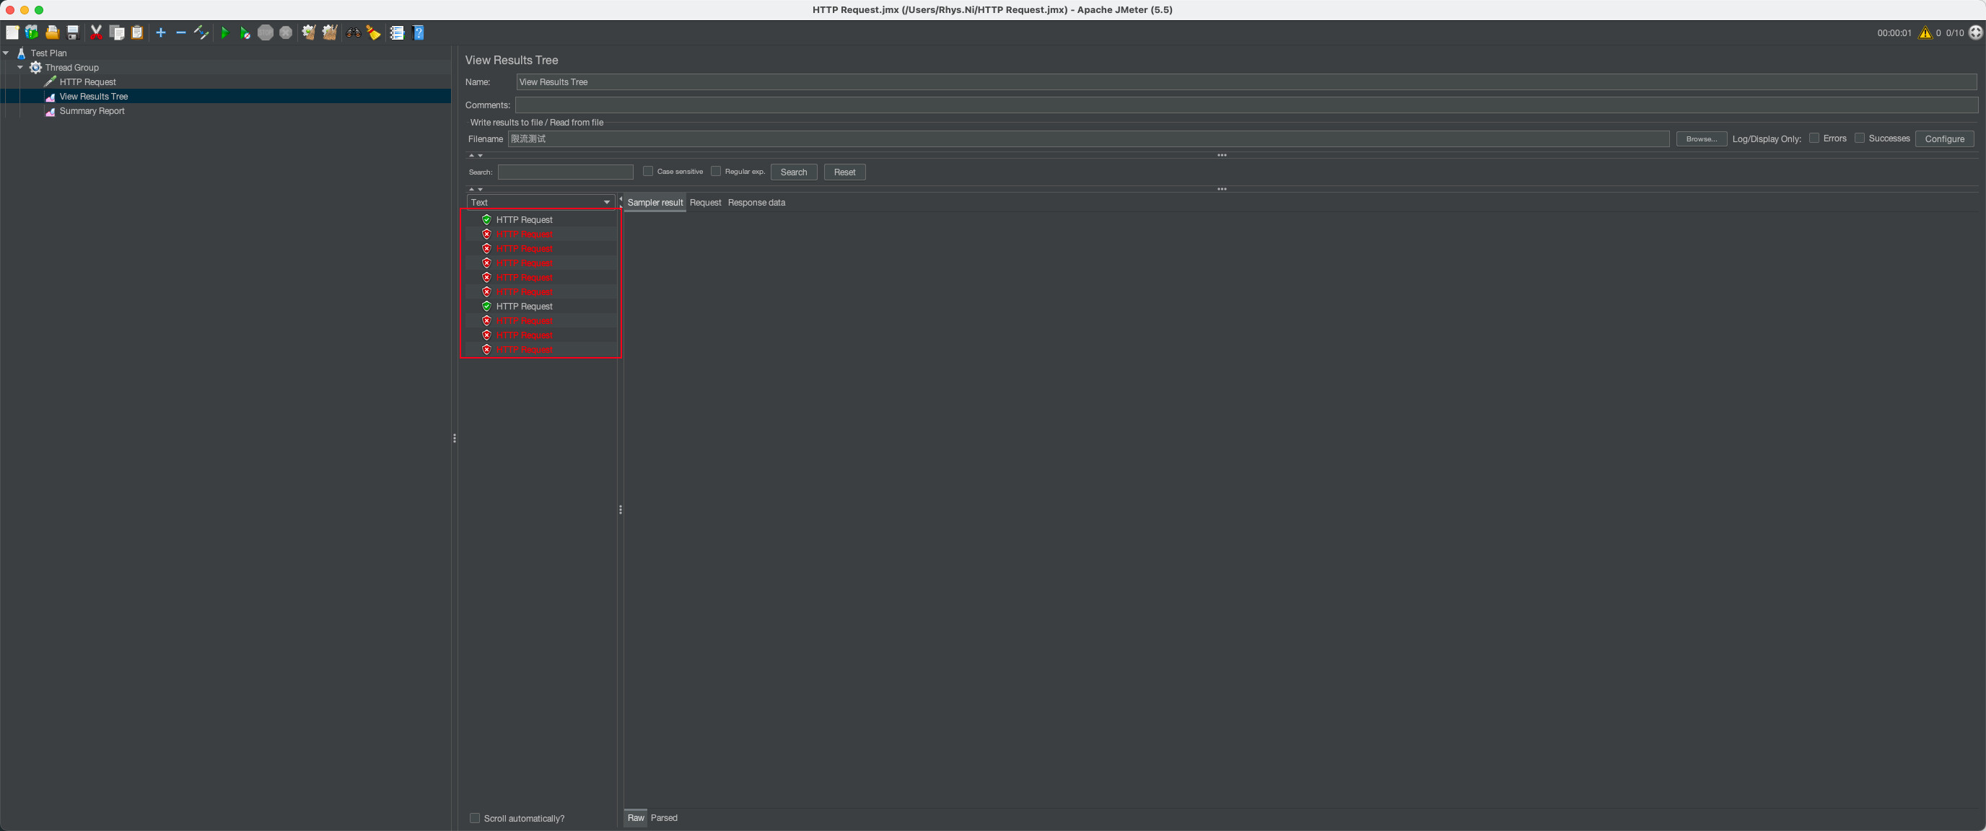Click the Templates icon in toolbar
This screenshot has height=831, width=1986.
32,32
